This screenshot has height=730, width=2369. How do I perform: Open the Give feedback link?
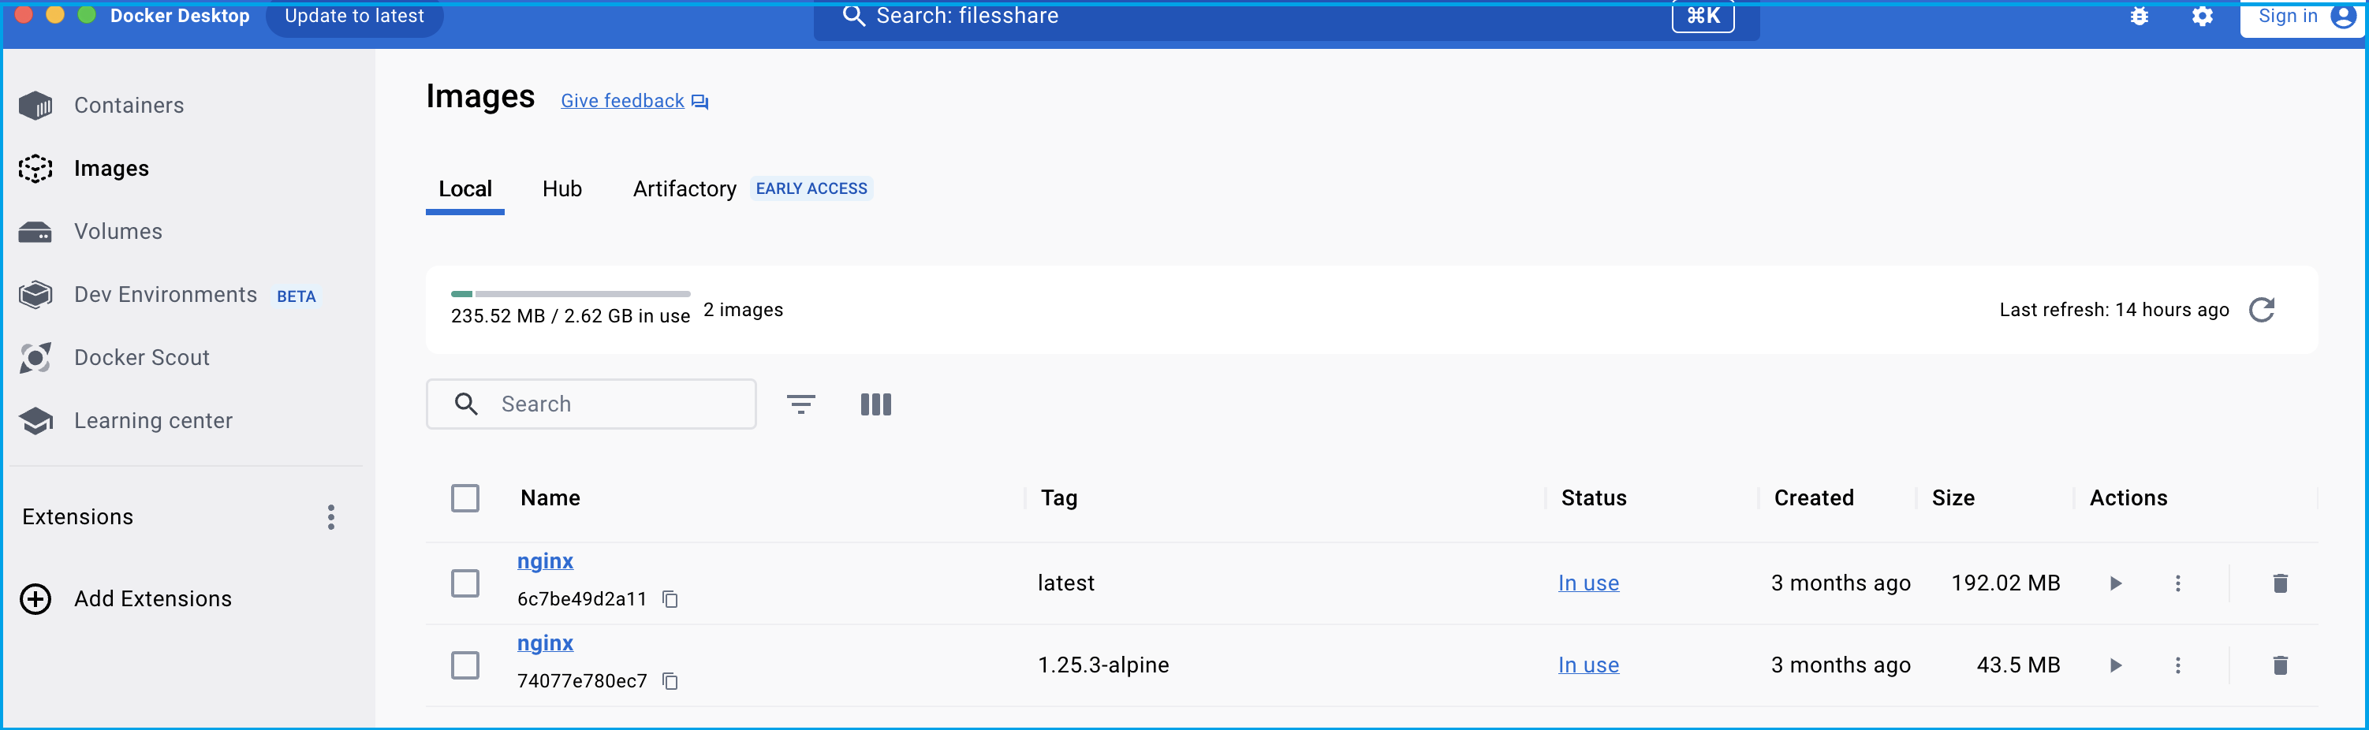[622, 101]
